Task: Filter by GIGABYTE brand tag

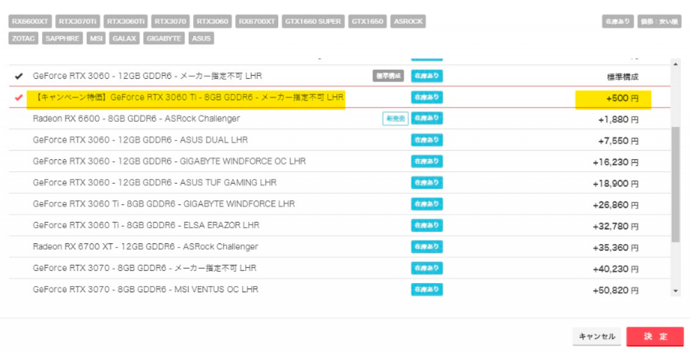Action: [x=164, y=38]
